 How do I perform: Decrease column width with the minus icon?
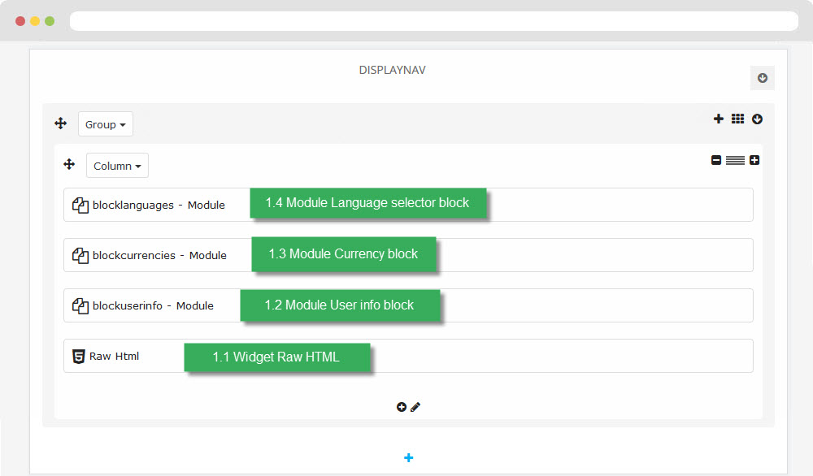point(716,160)
